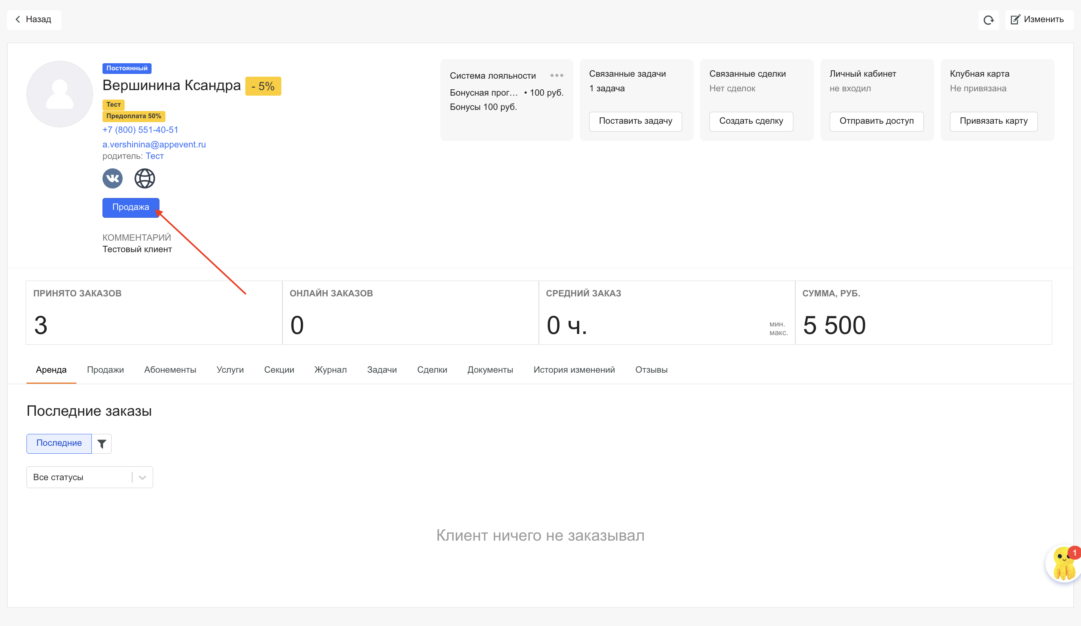
Task: Select the История изменений tab
Action: click(573, 370)
